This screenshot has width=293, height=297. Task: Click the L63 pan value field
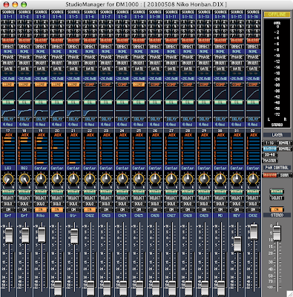pyautogui.click(x=8, y=168)
